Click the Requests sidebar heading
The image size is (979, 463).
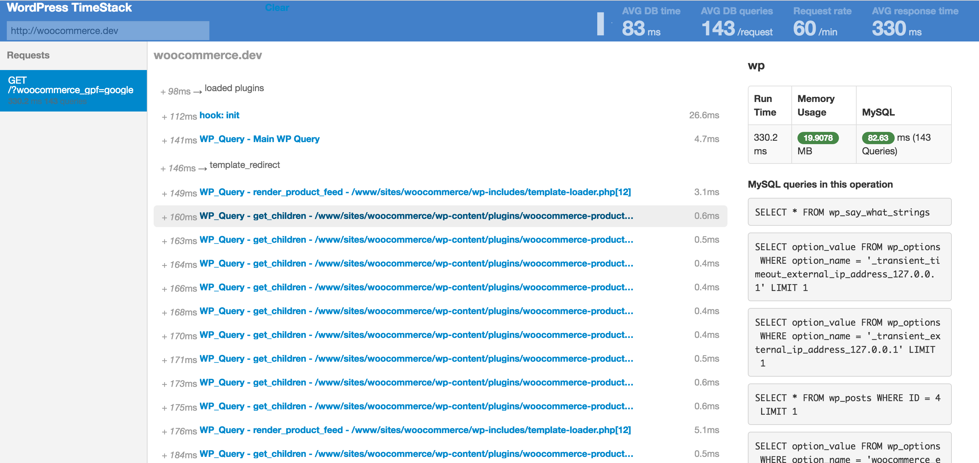[28, 55]
